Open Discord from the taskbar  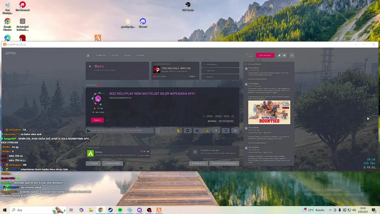coord(140,210)
